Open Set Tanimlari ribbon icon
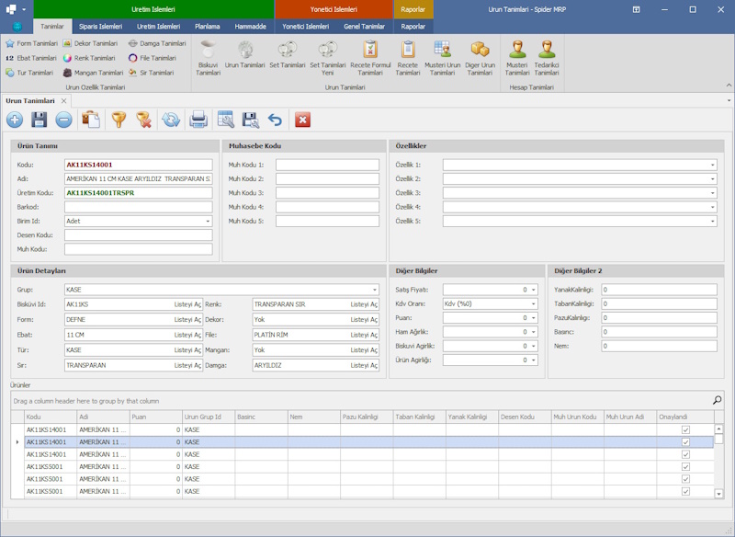Image resolution: width=735 pixels, height=537 pixels. pyautogui.click(x=288, y=55)
